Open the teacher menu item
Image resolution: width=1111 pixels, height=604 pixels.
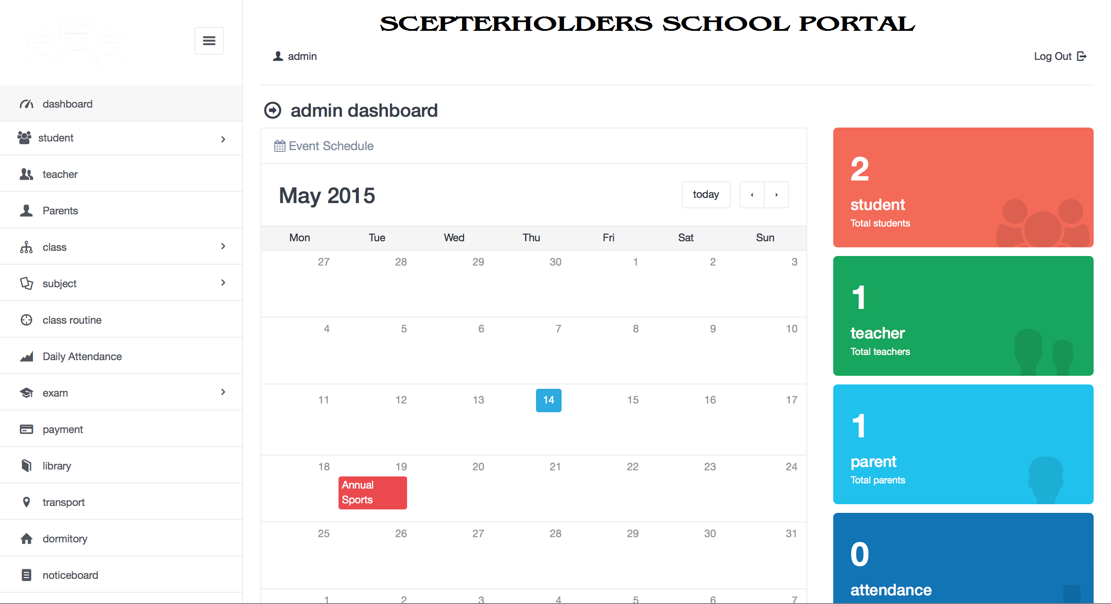coord(121,174)
